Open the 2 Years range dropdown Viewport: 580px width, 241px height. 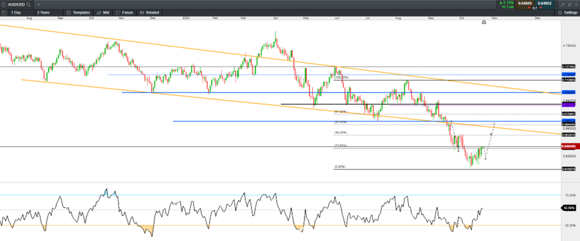point(49,12)
